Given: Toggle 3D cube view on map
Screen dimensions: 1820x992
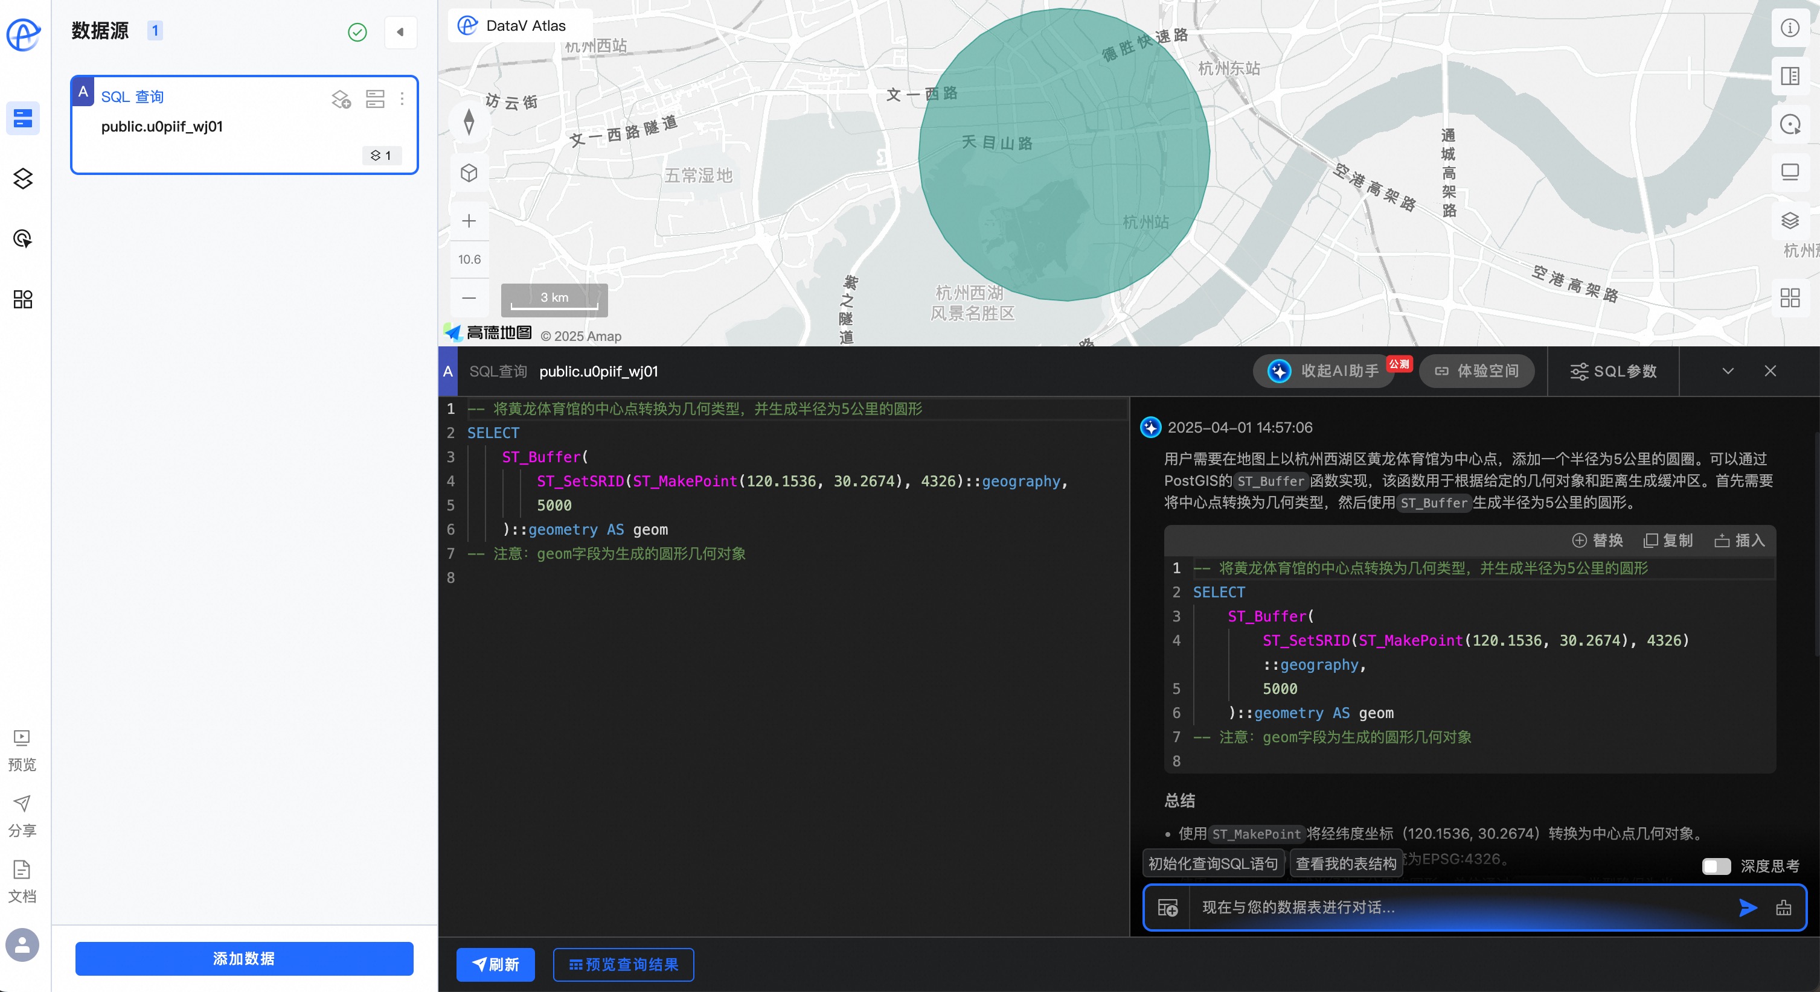Looking at the screenshot, I should [x=469, y=173].
